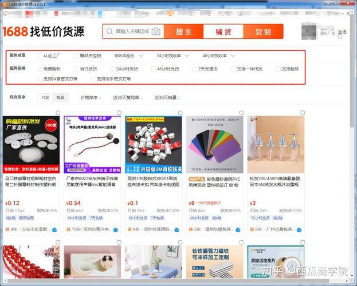Click orange year icon beside 5年 supplier
This screenshot has height=286, width=357.
(x=191, y=229)
